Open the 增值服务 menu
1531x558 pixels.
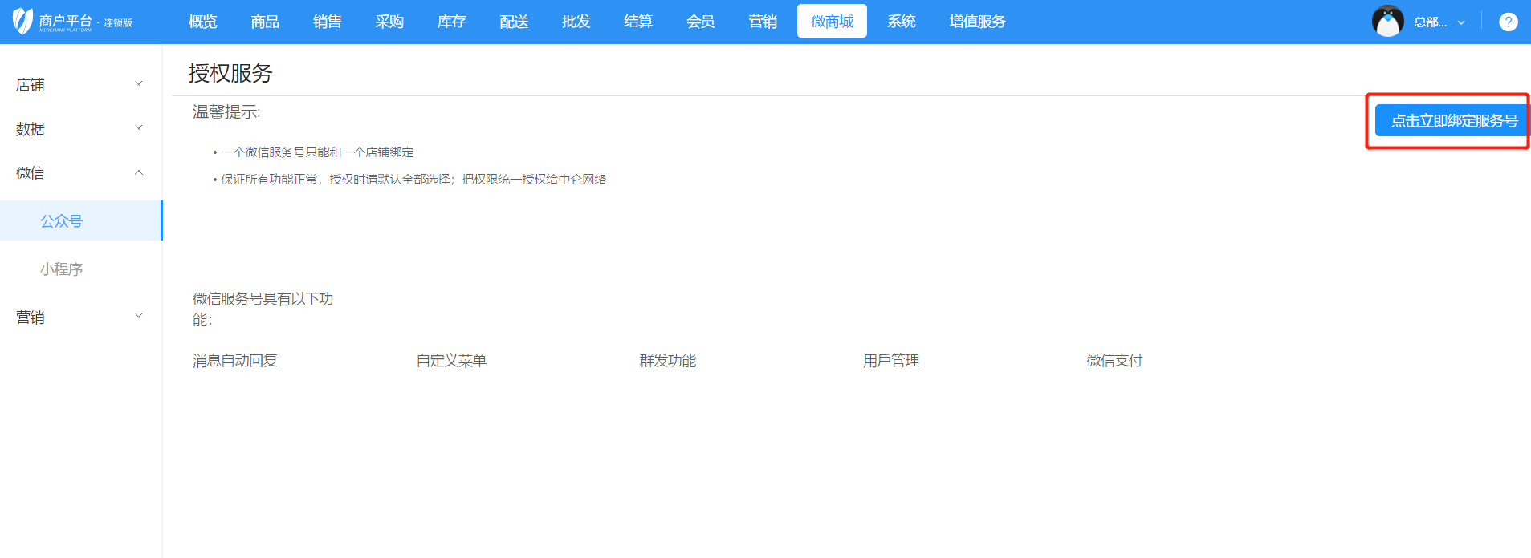pyautogui.click(x=976, y=22)
